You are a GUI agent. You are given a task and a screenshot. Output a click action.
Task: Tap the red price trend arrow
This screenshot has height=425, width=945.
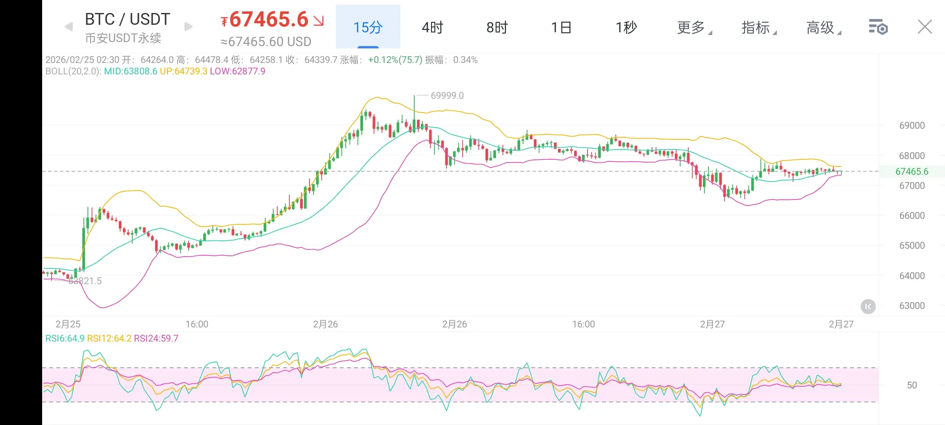[318, 20]
